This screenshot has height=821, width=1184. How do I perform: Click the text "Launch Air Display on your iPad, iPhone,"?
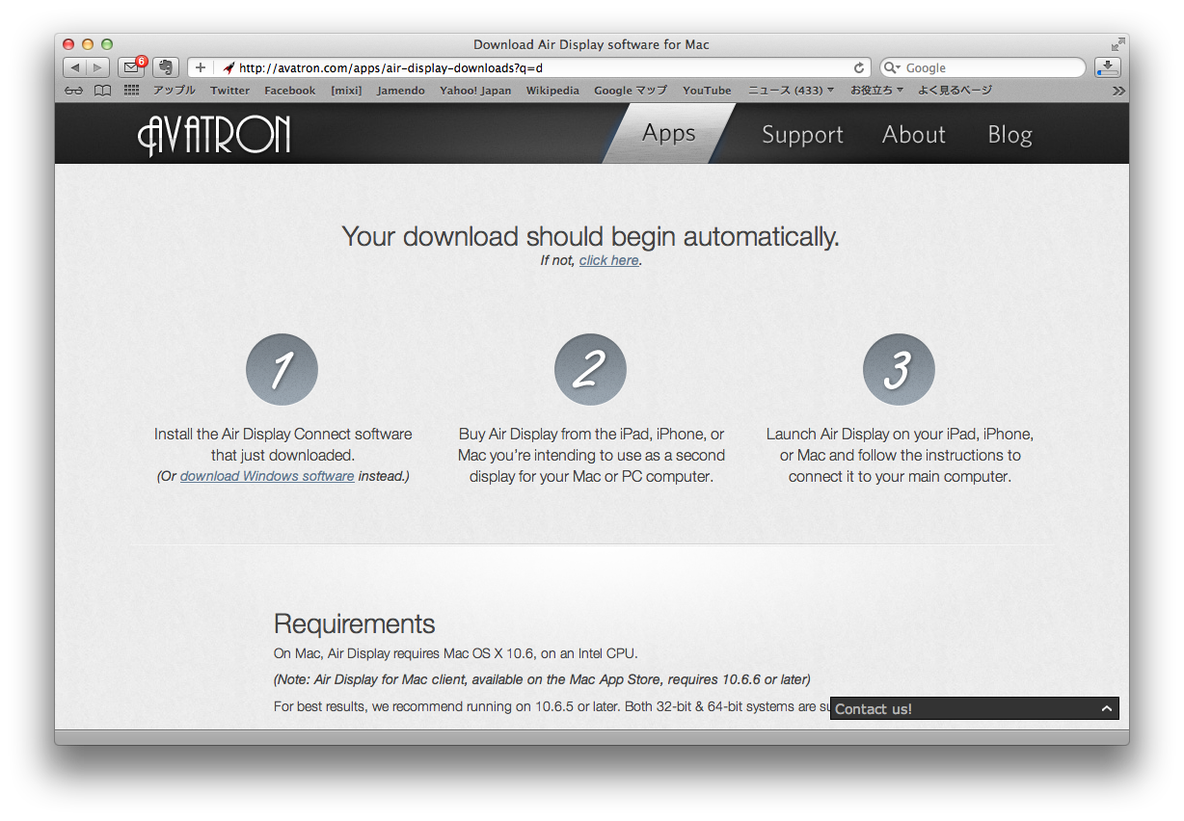click(900, 435)
